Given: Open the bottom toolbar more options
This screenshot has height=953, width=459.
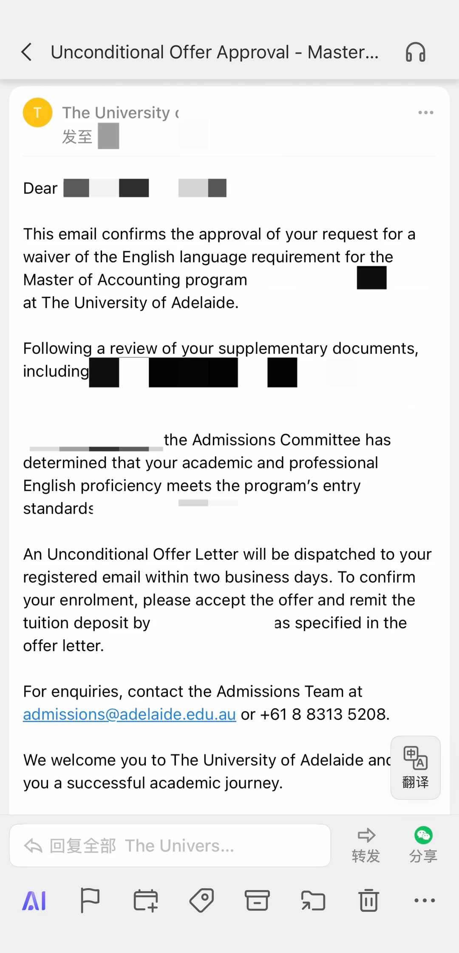Looking at the screenshot, I should [x=425, y=900].
